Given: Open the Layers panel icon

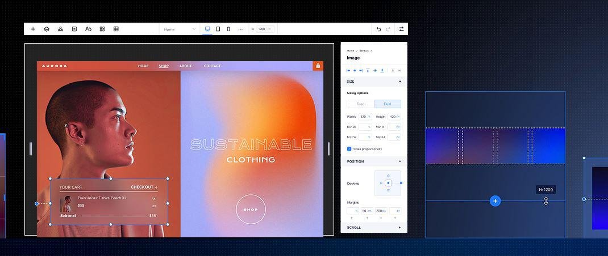Looking at the screenshot, I should pos(47,29).
